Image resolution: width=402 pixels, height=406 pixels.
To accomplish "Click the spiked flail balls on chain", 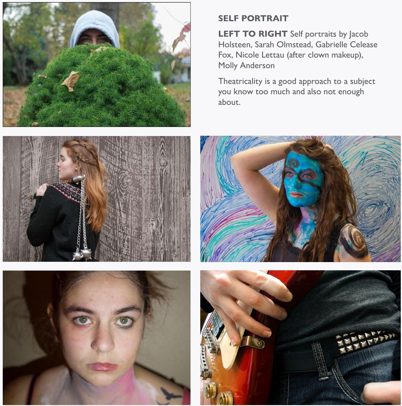I will point(82,253).
